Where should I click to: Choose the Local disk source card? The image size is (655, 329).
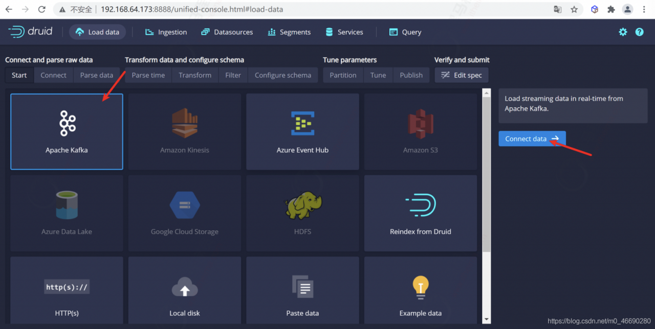[185, 290]
